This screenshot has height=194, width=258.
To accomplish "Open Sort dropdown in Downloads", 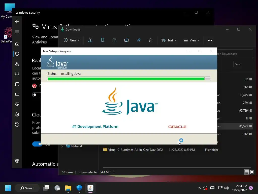I will (169, 40).
